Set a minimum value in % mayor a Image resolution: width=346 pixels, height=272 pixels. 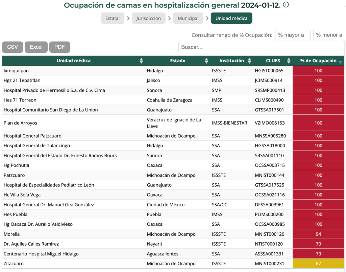tap(293, 35)
